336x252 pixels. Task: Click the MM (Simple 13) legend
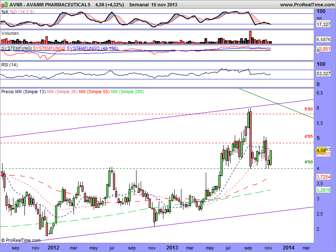[x=30, y=92]
